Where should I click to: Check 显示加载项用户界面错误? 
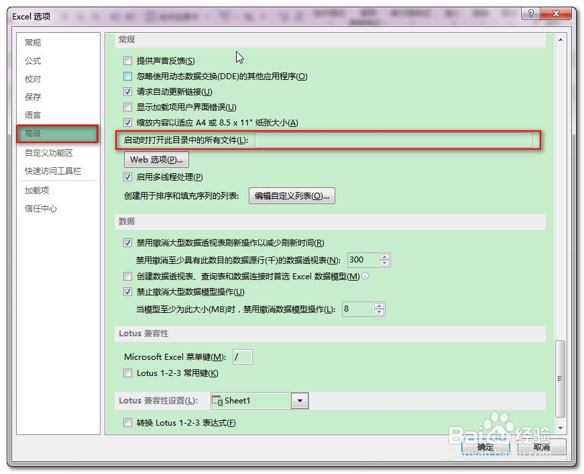coord(128,107)
